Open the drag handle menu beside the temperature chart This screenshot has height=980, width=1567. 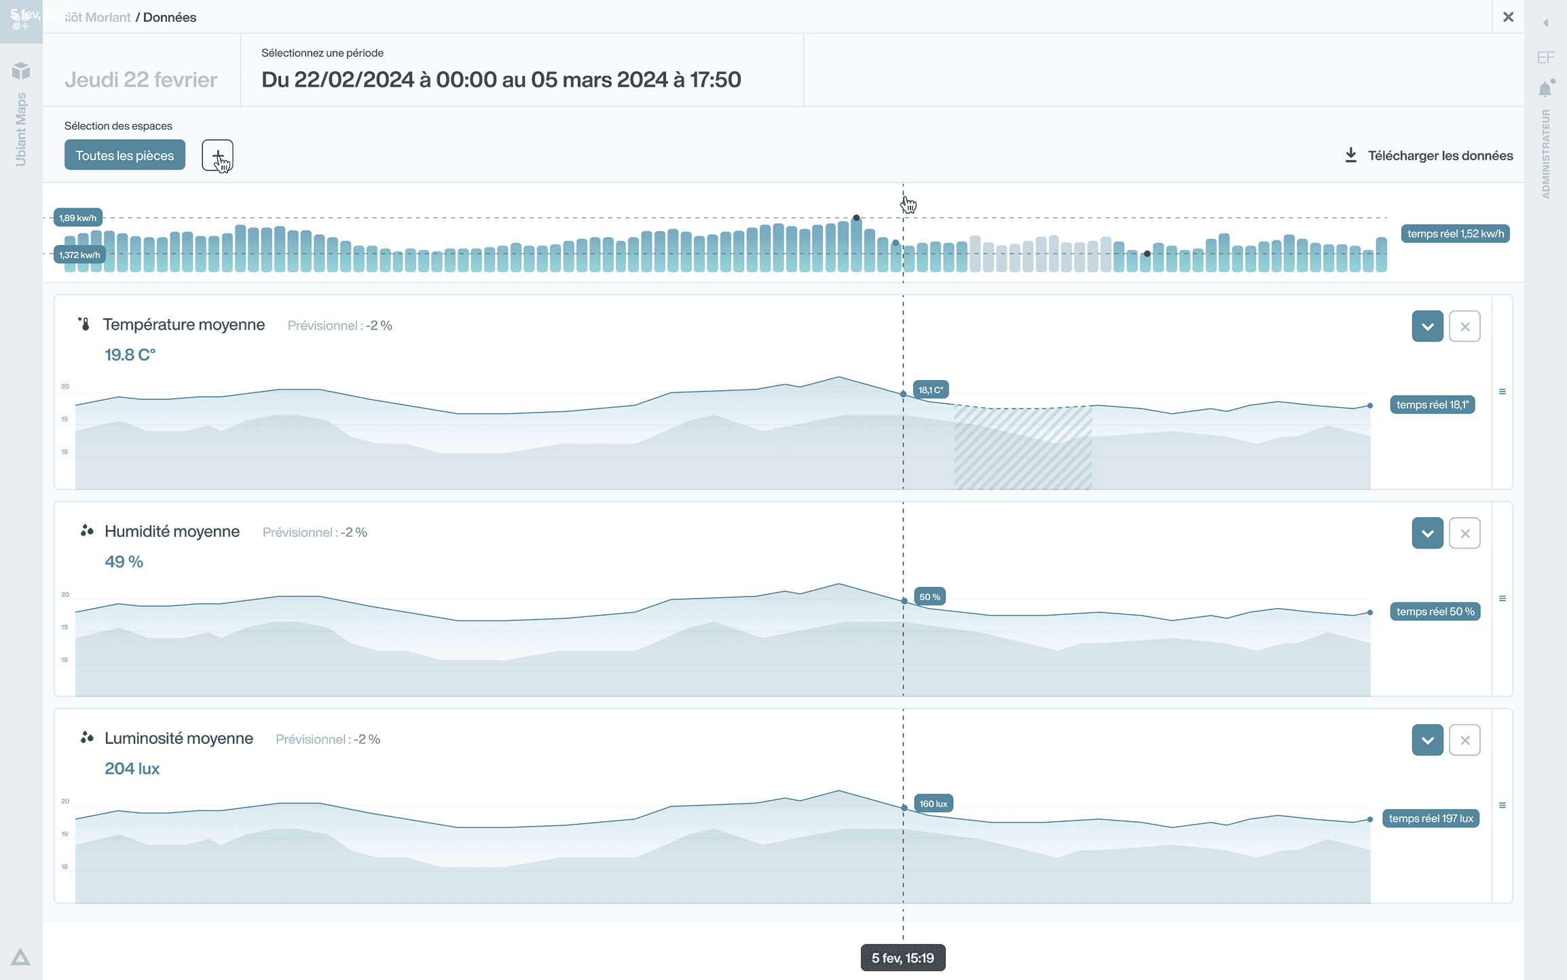click(x=1503, y=392)
